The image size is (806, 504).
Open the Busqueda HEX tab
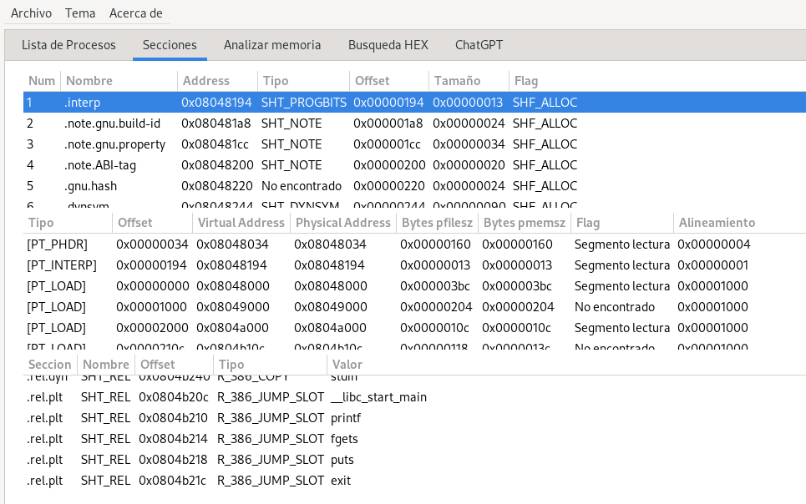click(388, 45)
